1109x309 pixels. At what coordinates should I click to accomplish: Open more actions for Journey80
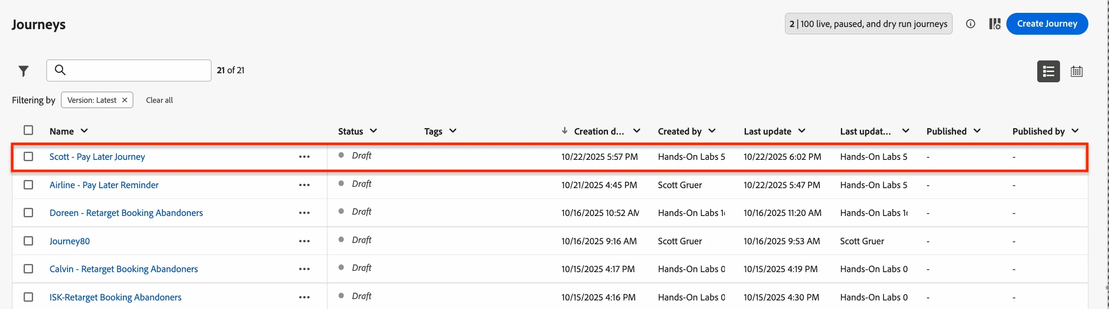click(304, 241)
